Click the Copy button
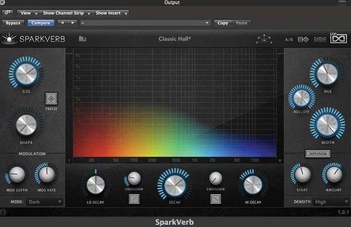This screenshot has height=227, width=351. (223, 23)
